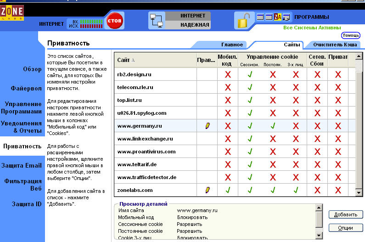Select the www.trafficdetector.de site row
This screenshot has height=242, width=365.
235,177
